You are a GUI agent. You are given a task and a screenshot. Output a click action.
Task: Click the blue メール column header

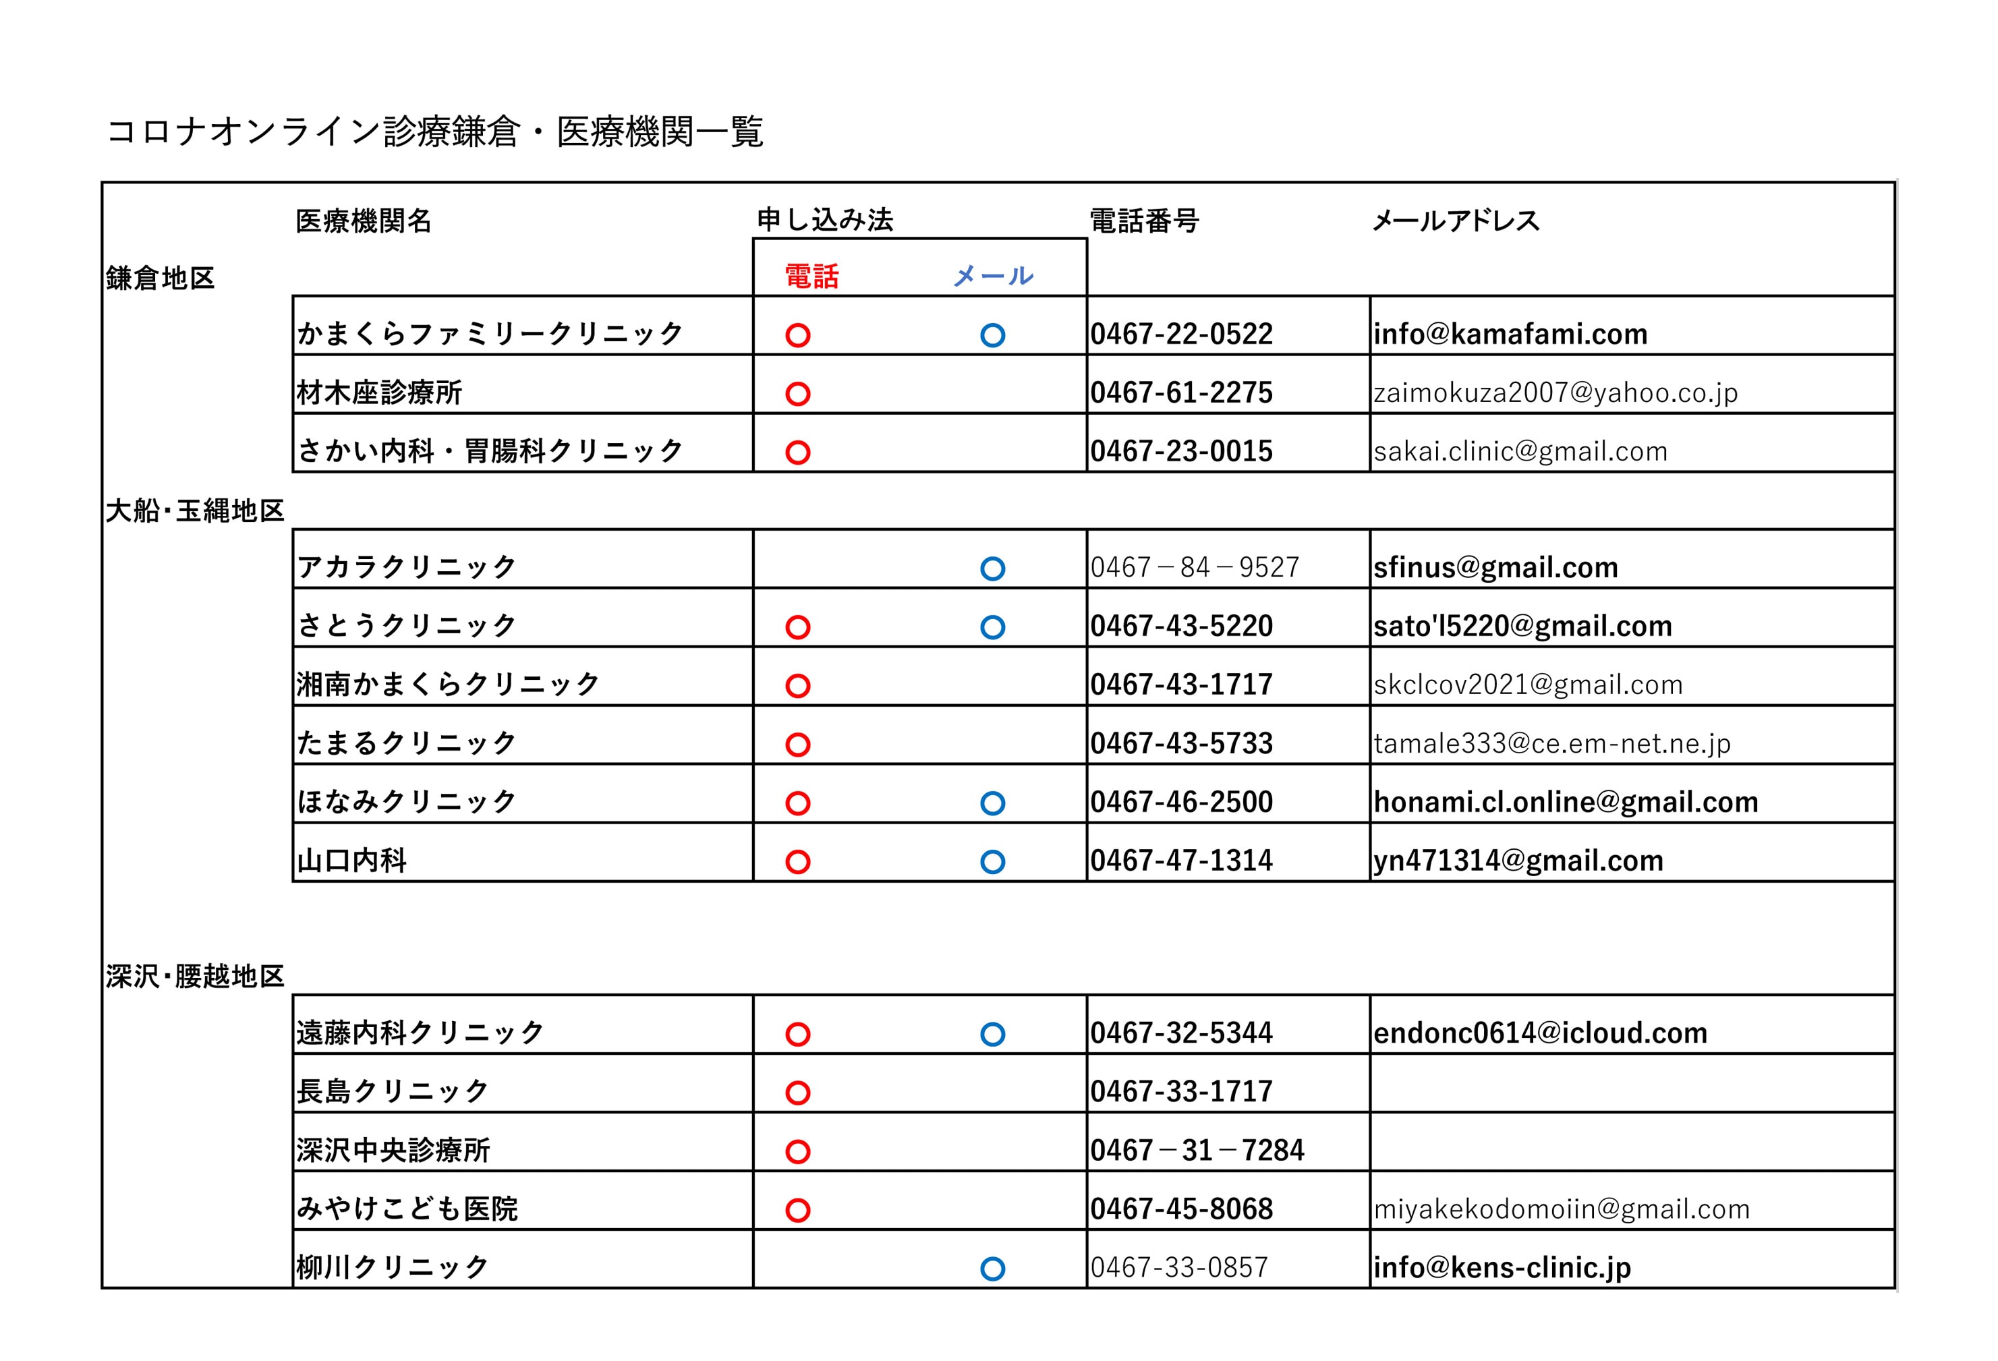coord(993,276)
